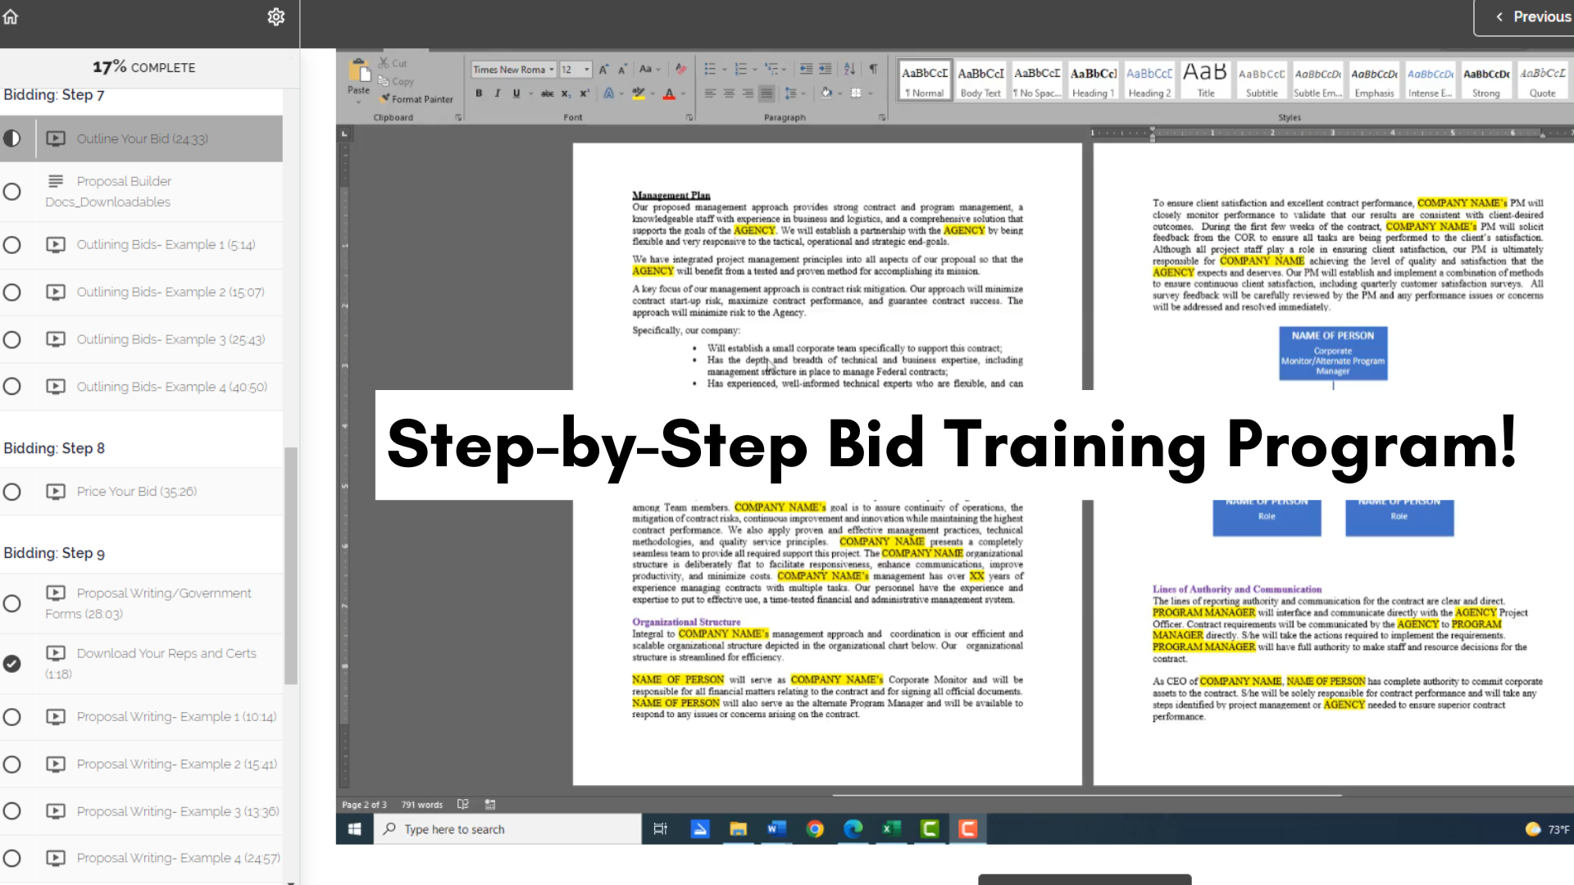Apply the Normal style
The image size is (1574, 885).
pos(925,80)
